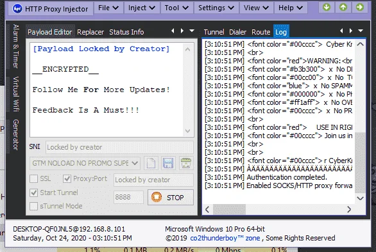Image resolution: width=376 pixels, height=252 pixels.
Task: Click the 8888 port field
Action: coord(128,197)
